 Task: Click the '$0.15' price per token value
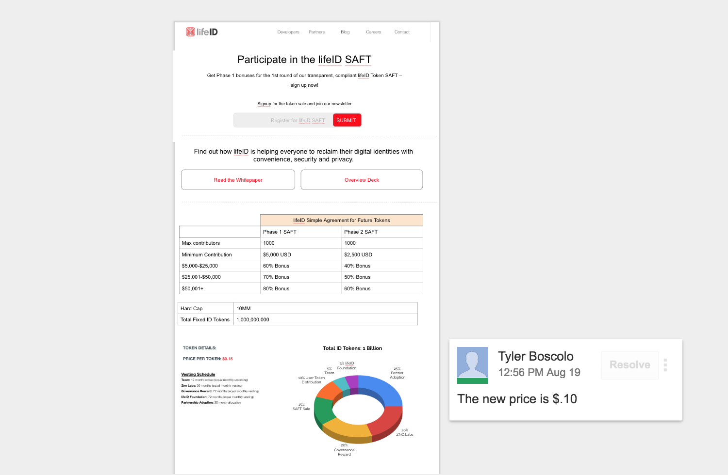click(228, 359)
